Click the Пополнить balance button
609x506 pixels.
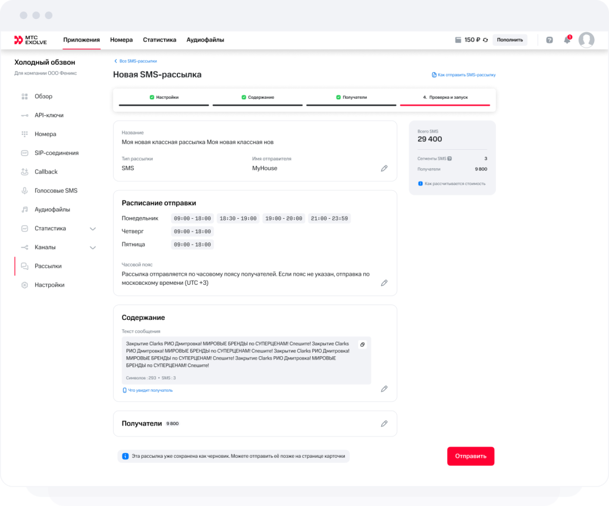(510, 40)
